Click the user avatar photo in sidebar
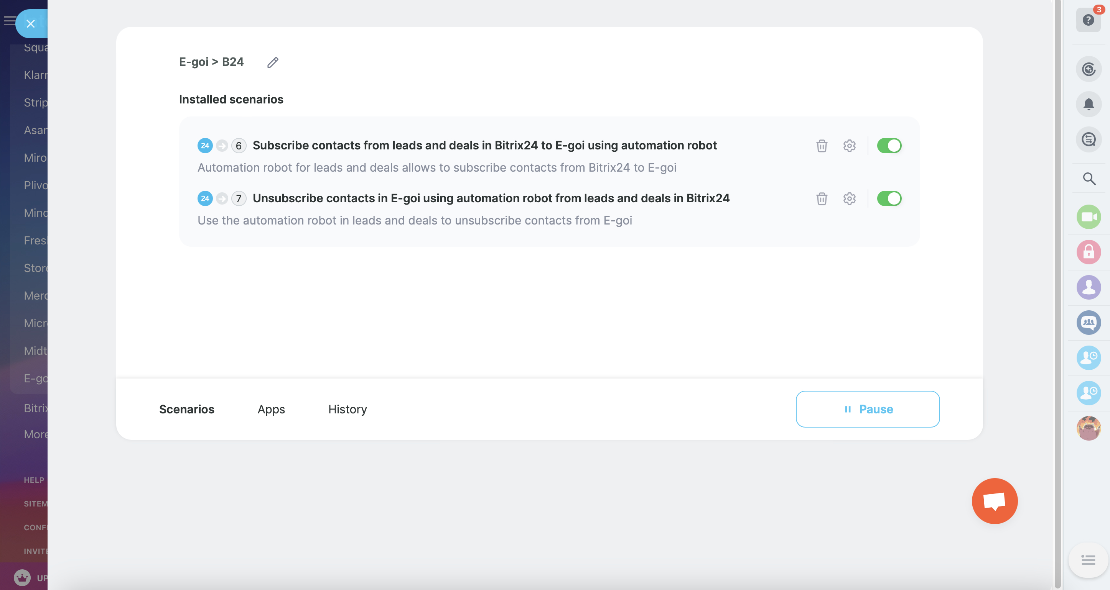This screenshot has width=1110, height=590. point(1089,428)
